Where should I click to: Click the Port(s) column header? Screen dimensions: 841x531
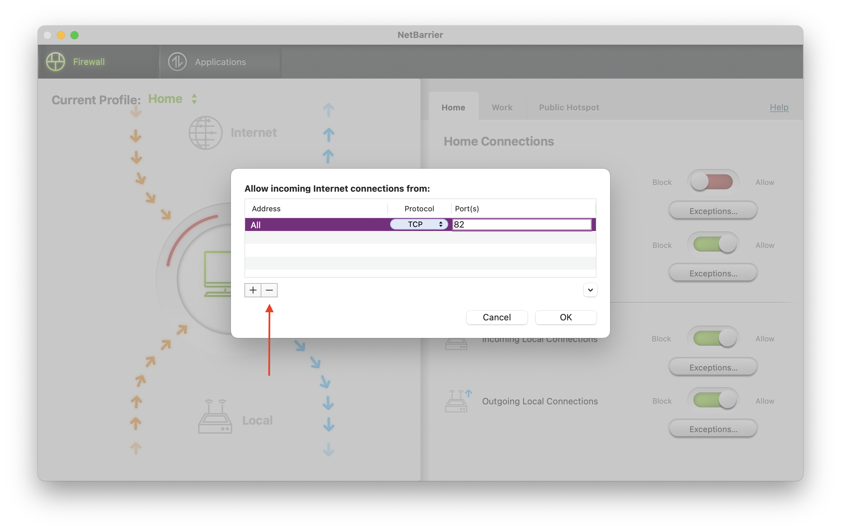[523, 209]
